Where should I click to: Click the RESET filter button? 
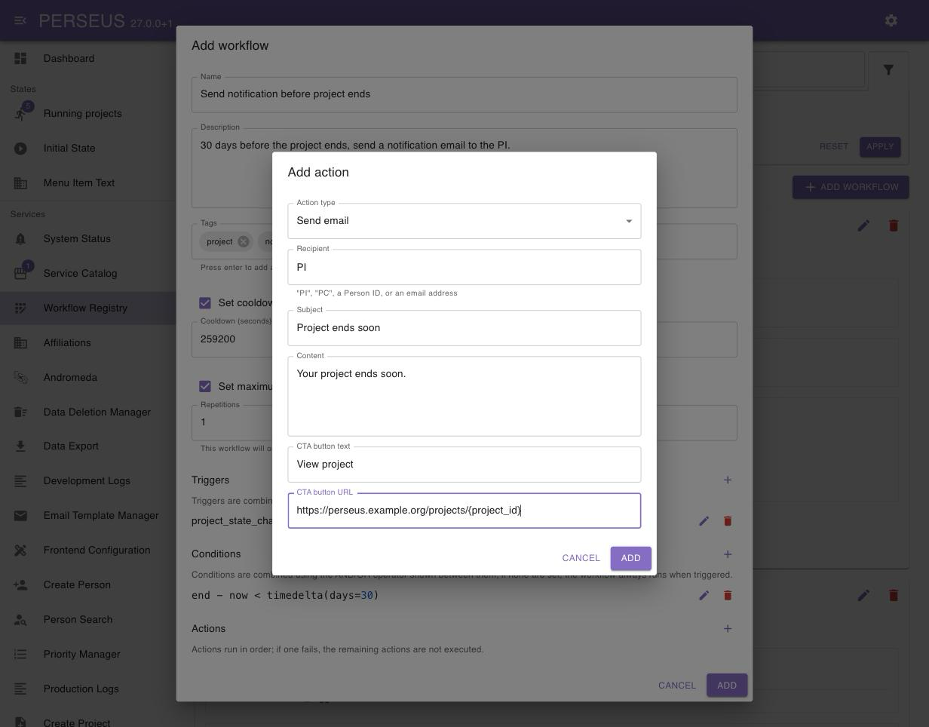[x=834, y=146]
